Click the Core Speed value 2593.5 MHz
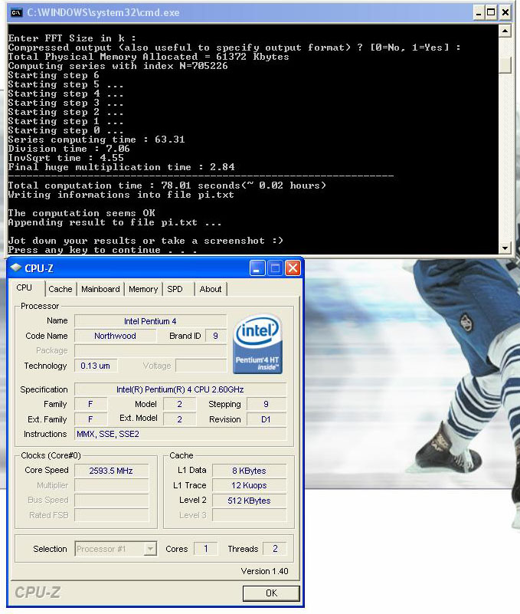The width and height of the screenshot is (520, 614). (x=111, y=471)
